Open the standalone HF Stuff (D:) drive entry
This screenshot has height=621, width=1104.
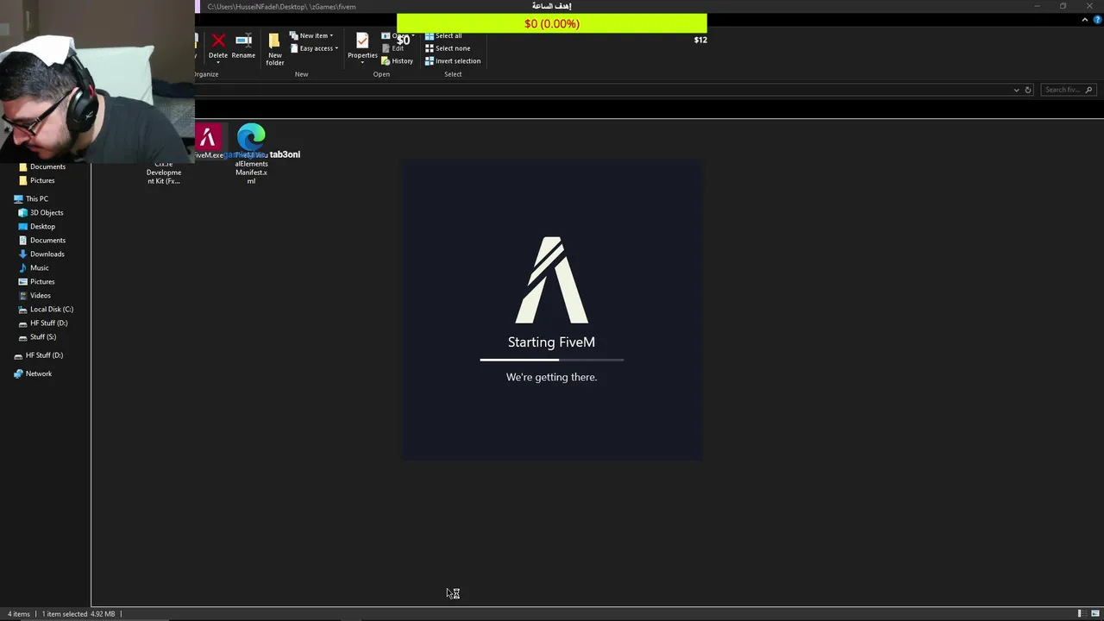pyautogui.click(x=39, y=355)
